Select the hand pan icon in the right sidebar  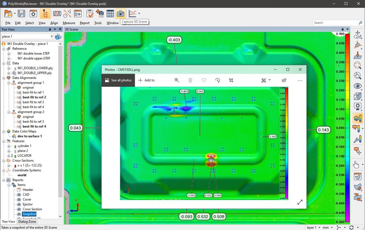click(x=358, y=164)
